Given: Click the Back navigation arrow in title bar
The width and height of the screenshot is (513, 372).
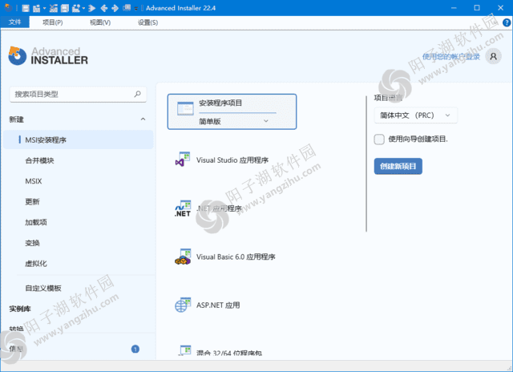Looking at the screenshot, I should coord(104,8).
